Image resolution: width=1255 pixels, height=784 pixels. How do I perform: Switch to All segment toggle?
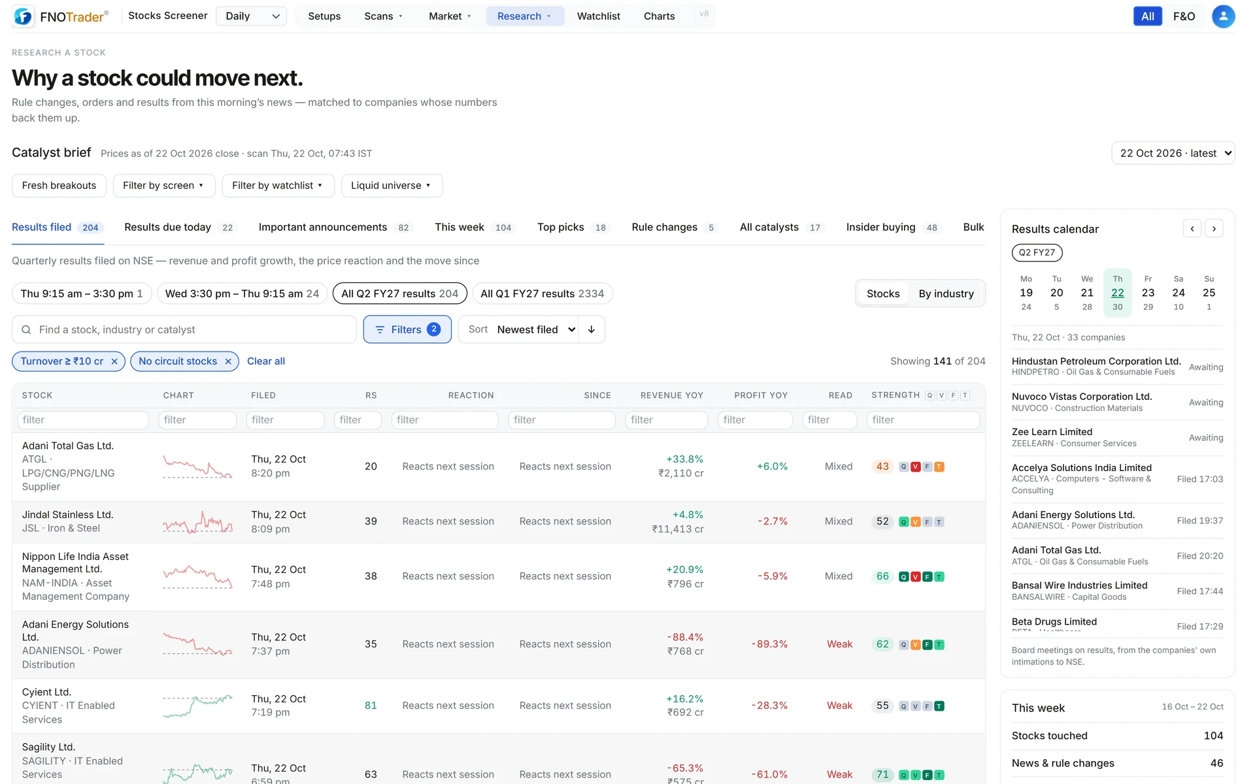tap(1148, 16)
